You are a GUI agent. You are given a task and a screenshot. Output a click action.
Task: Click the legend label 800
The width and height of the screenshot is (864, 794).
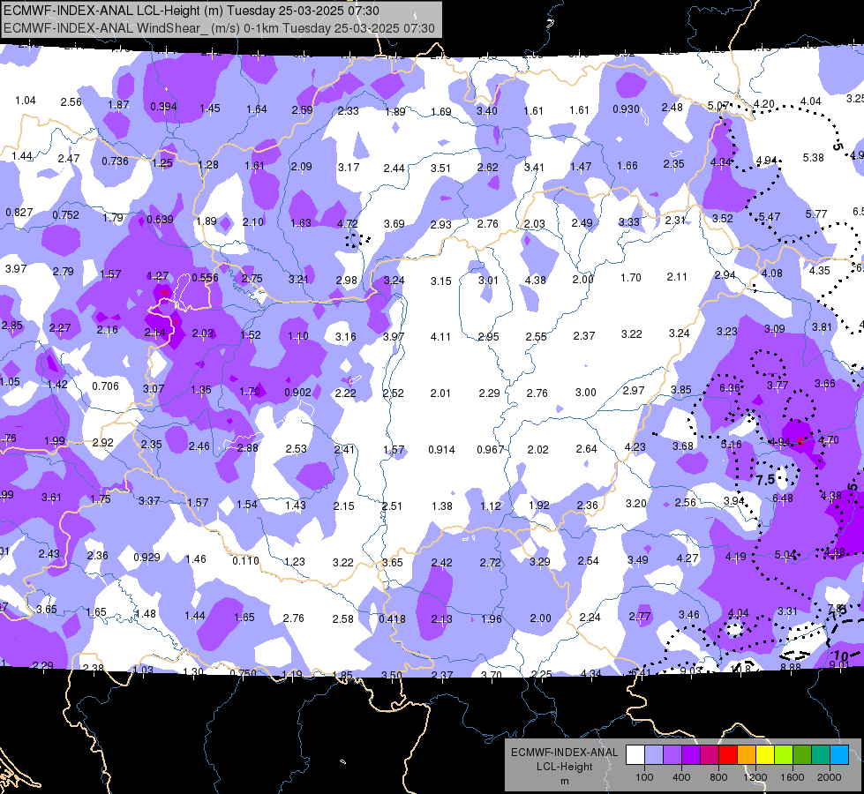pyautogui.click(x=718, y=777)
